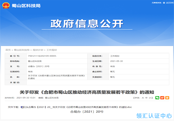Share via the green WeChat icon
The height and width of the screenshot is (121, 174).
pyautogui.click(x=157, y=98)
